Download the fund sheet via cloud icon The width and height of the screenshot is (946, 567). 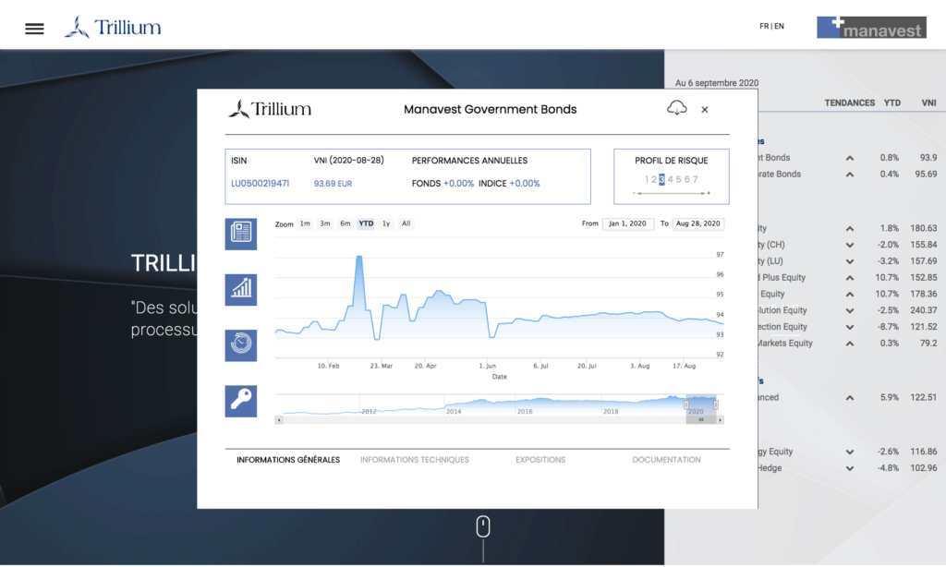pos(677,109)
